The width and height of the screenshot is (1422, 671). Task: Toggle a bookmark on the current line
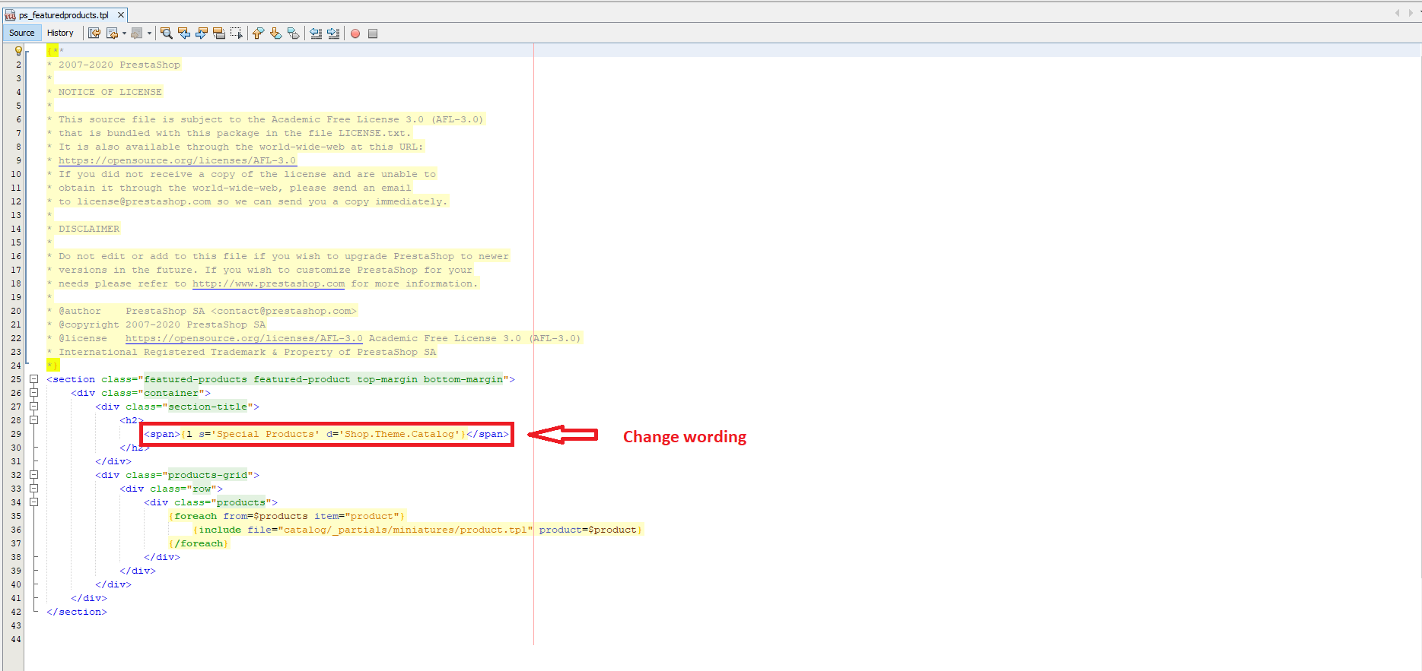pyautogui.click(x=293, y=33)
